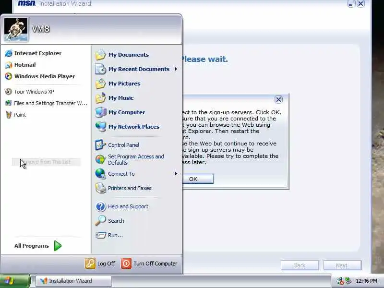
Task: Open Printers and Faxes icon
Action: (x=100, y=188)
